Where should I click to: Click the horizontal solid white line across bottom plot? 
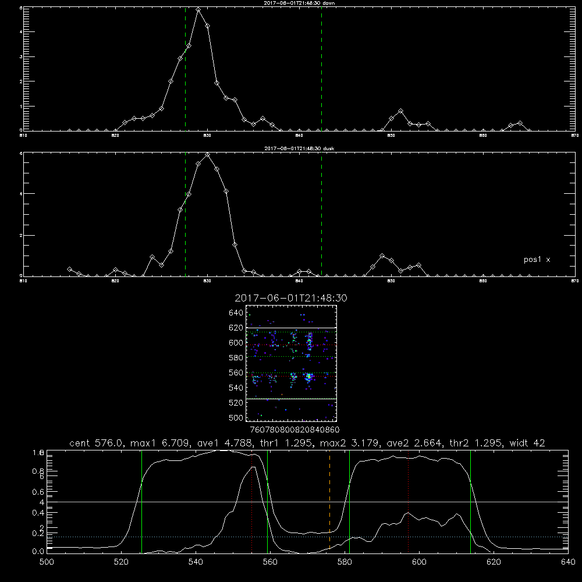307,502
